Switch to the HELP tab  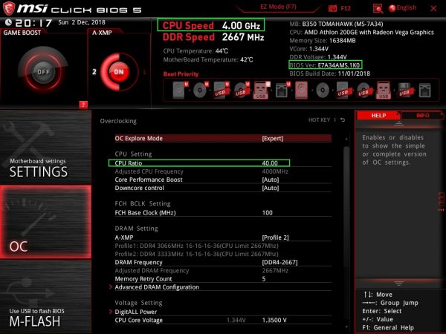[378, 116]
